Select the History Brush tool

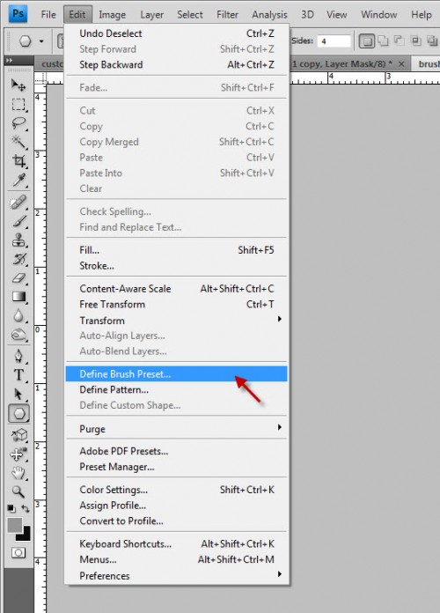click(18, 259)
